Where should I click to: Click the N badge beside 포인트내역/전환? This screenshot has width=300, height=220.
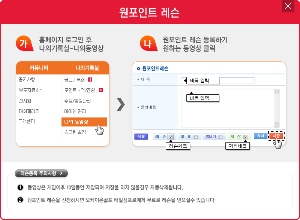pos(101,90)
